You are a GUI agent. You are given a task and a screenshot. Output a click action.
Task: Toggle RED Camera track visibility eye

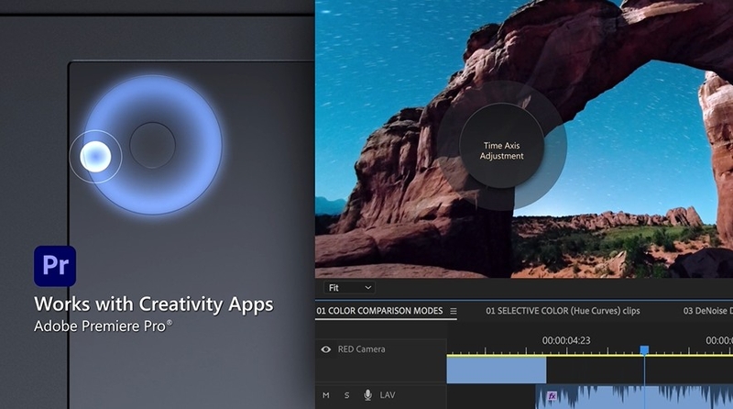click(326, 349)
